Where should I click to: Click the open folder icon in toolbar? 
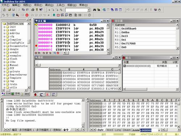(10, 10)
